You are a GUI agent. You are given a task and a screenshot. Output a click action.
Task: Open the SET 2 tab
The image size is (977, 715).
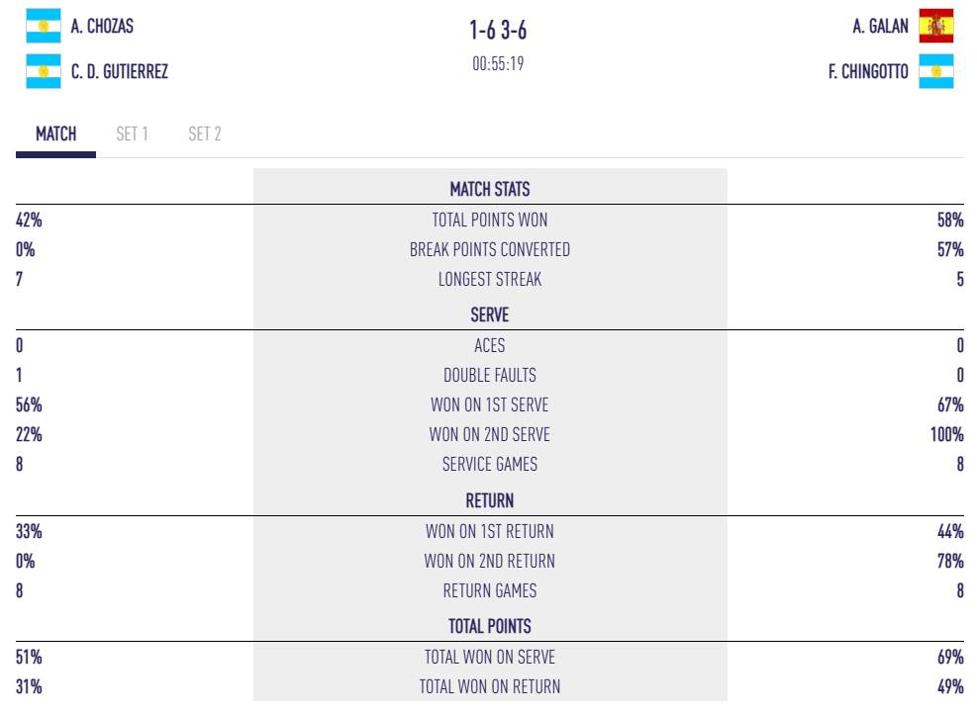click(205, 134)
